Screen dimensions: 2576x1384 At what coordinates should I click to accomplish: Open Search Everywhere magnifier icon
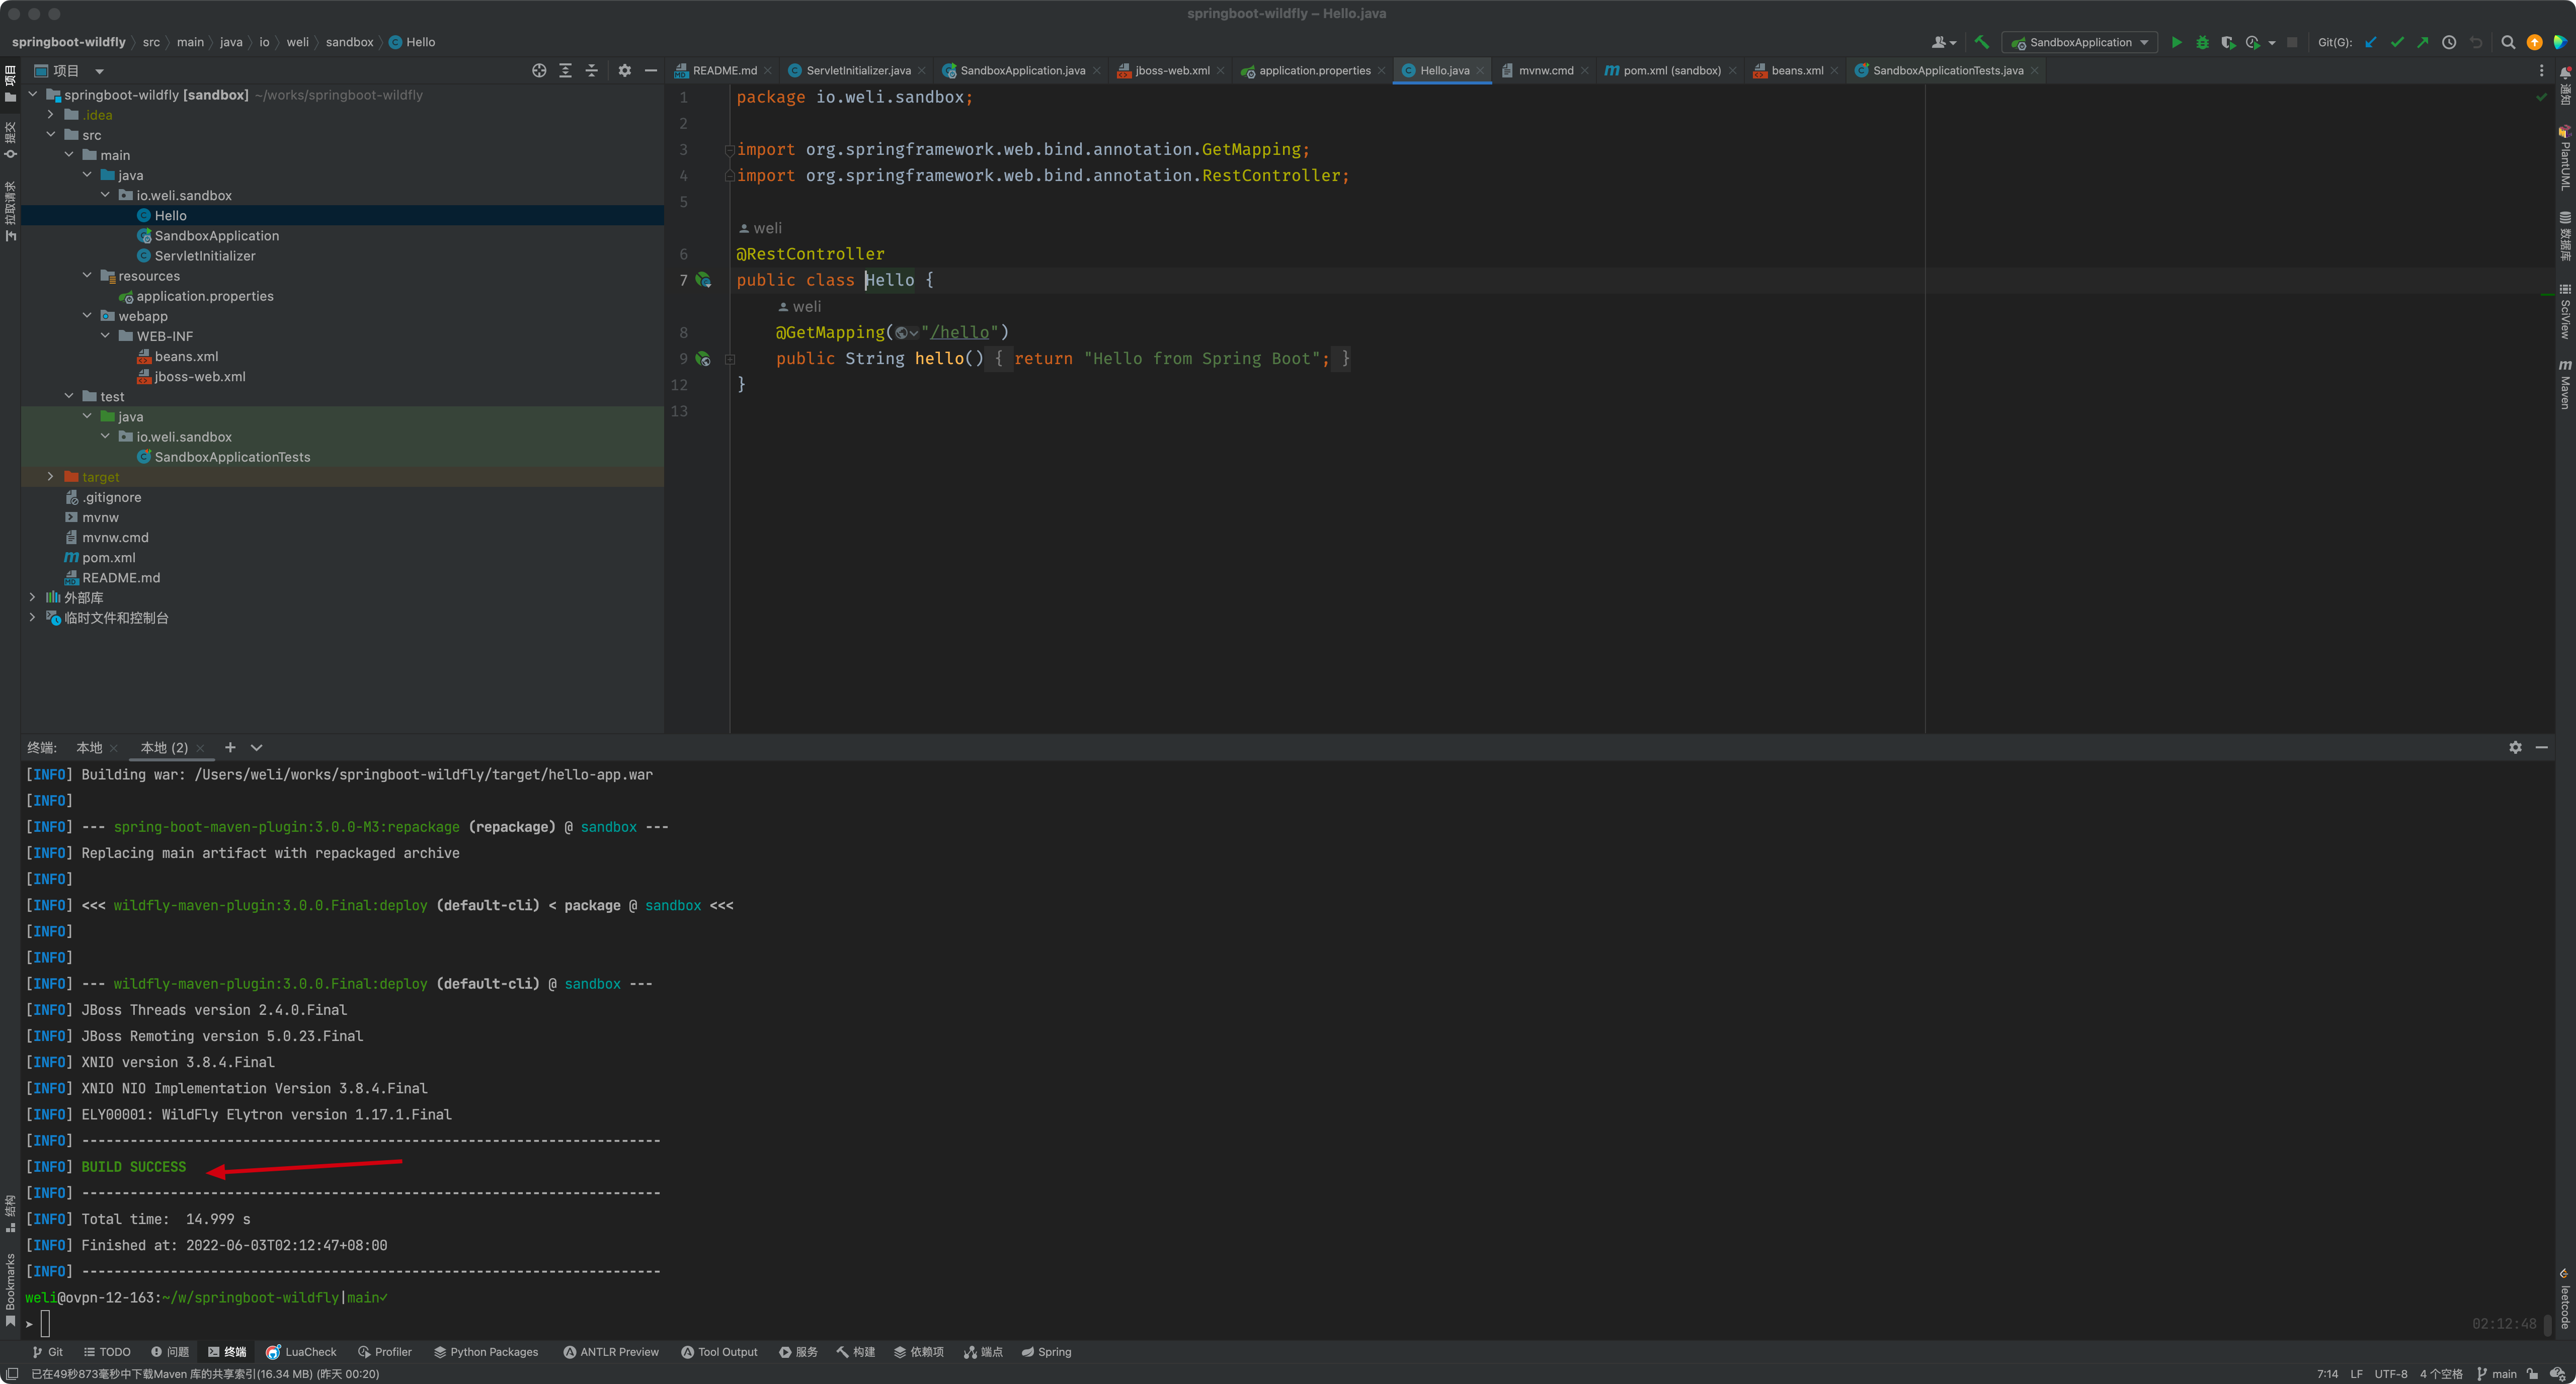pyautogui.click(x=2508, y=42)
